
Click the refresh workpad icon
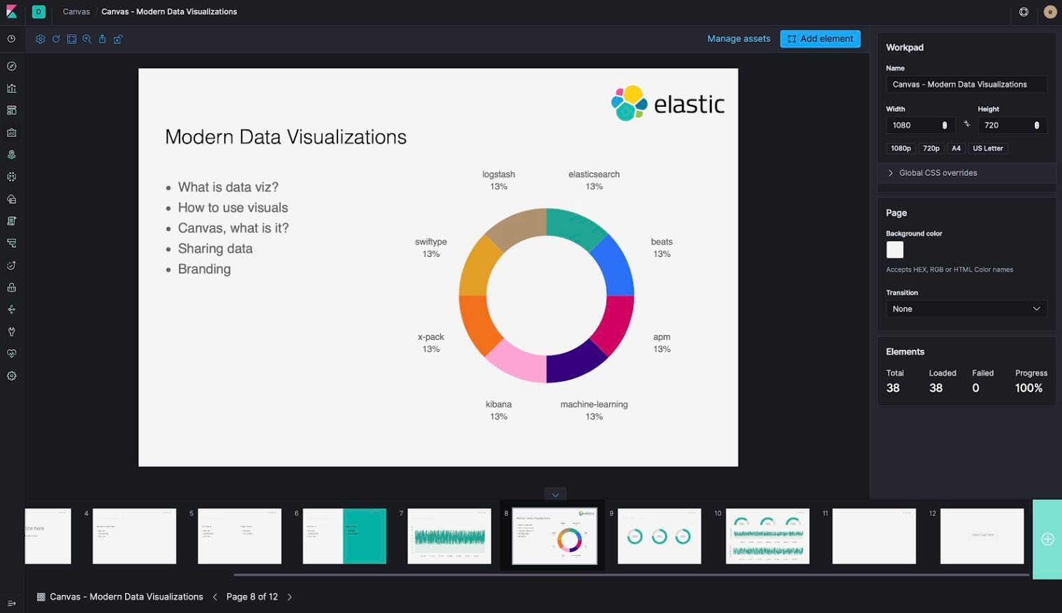tap(56, 39)
